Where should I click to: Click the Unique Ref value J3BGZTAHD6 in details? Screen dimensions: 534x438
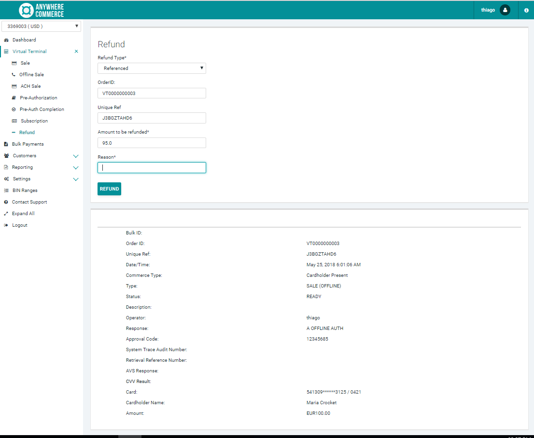tap(321, 254)
